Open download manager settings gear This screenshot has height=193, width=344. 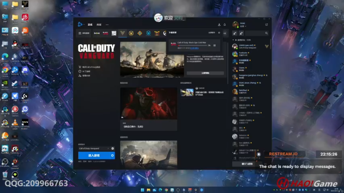tap(219, 33)
